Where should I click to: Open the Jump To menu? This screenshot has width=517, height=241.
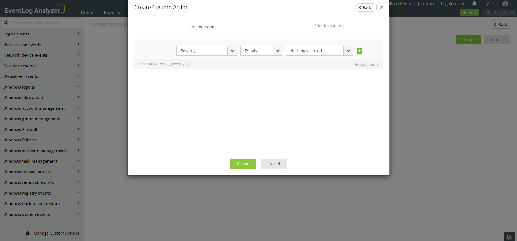[x=426, y=4]
